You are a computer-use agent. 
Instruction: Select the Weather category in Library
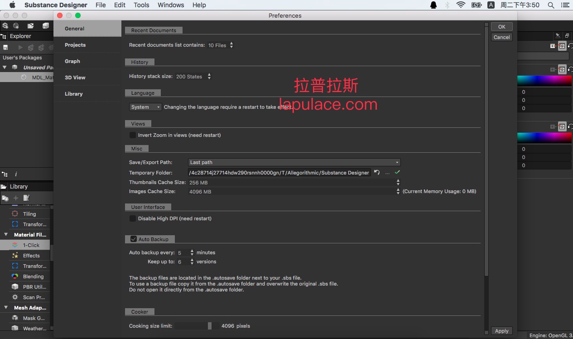click(x=29, y=329)
